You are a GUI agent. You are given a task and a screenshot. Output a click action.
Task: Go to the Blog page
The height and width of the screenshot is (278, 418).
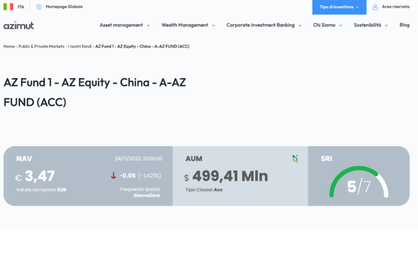pos(404,25)
